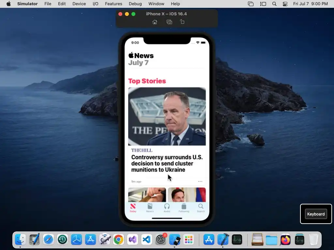Open the Today tab in News
Screen dimensions: 334x250
coord(133,208)
